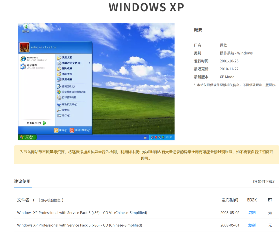This screenshot has height=232, width=280.
Task: Click the 设定程序访问和默认值 icon
Action: click(x=59, y=92)
